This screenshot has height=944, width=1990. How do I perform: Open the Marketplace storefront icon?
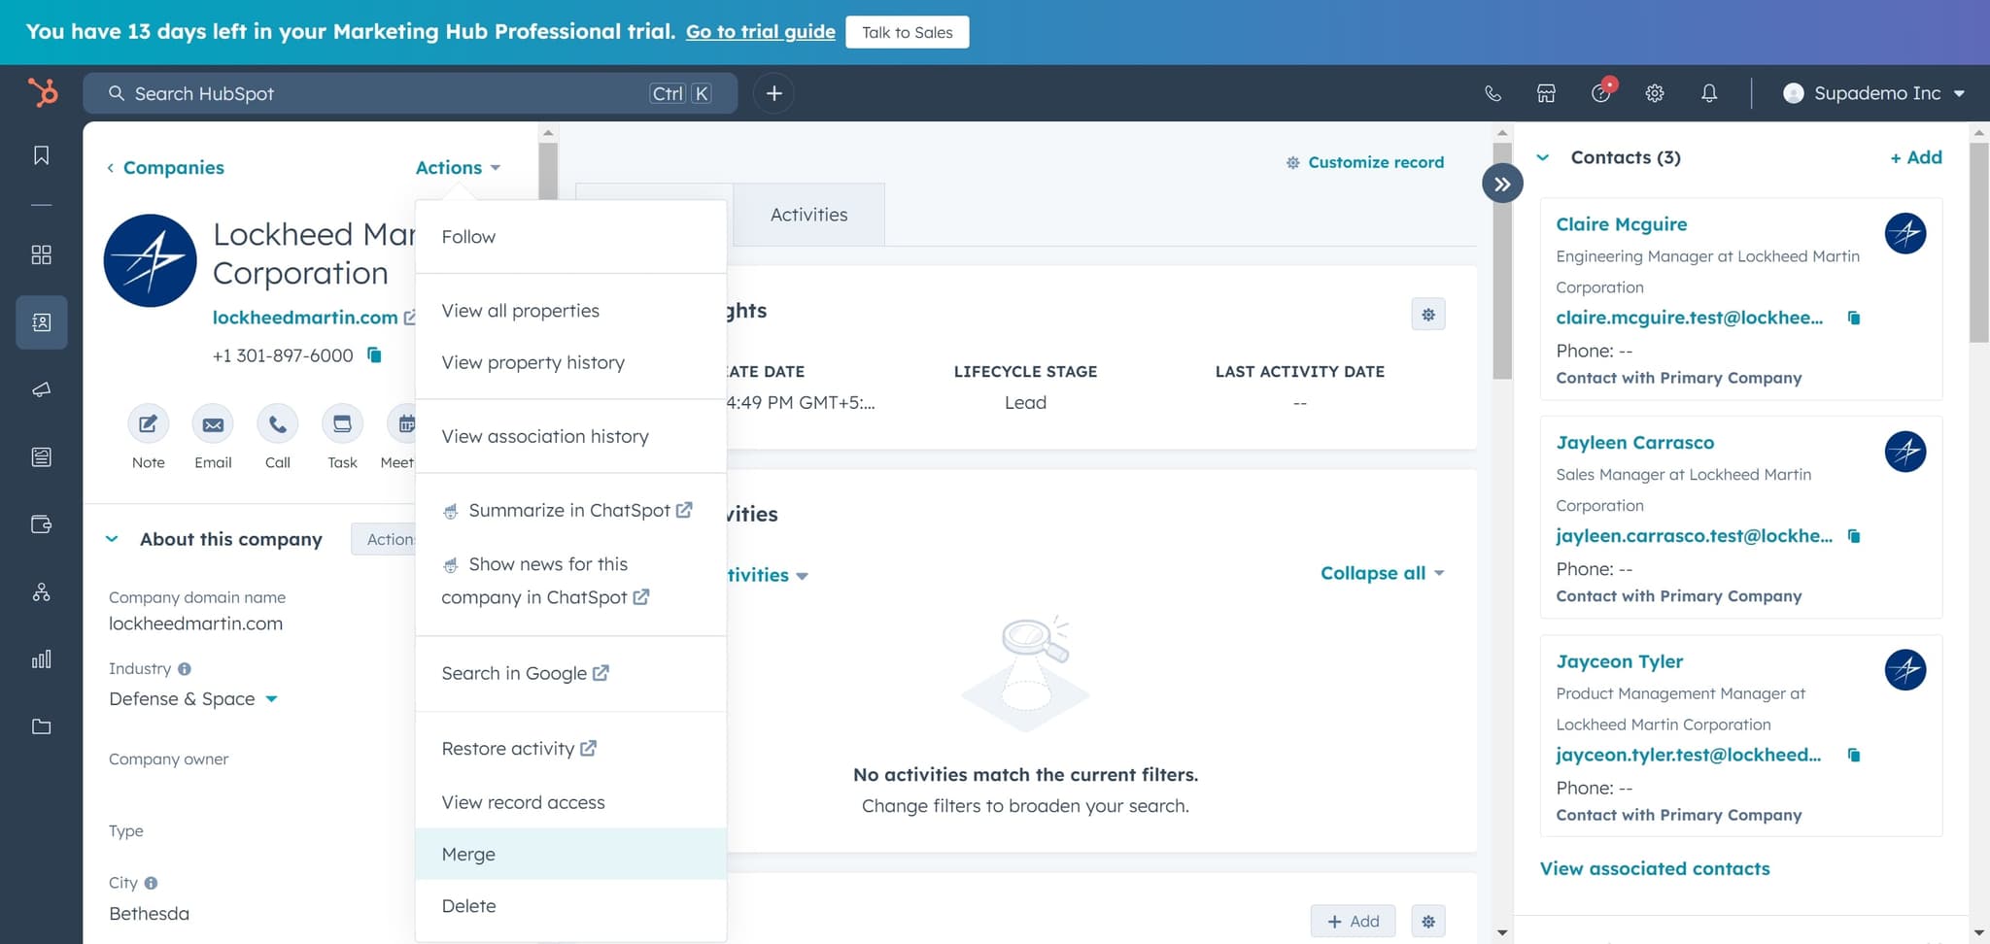(1546, 93)
